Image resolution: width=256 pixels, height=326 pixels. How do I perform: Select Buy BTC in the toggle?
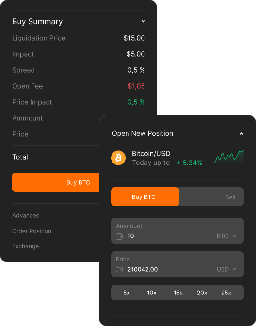point(145,196)
